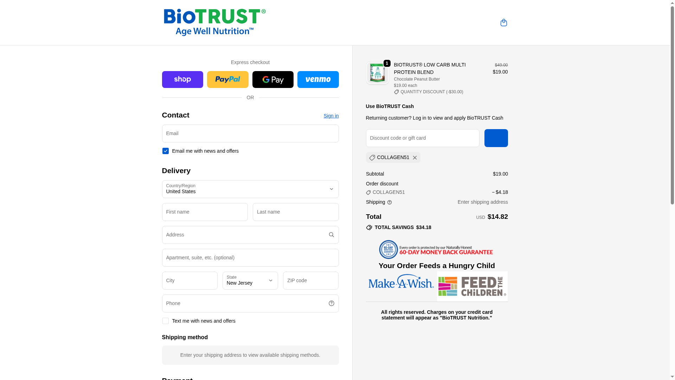Pay using Venmo button
This screenshot has height=380, width=675.
point(318,80)
